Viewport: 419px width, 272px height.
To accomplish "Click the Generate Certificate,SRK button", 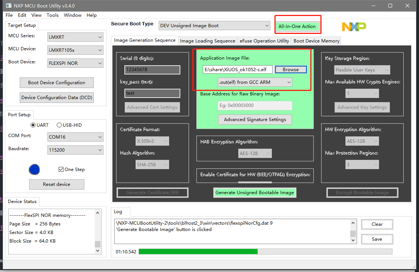I will [x=153, y=193].
